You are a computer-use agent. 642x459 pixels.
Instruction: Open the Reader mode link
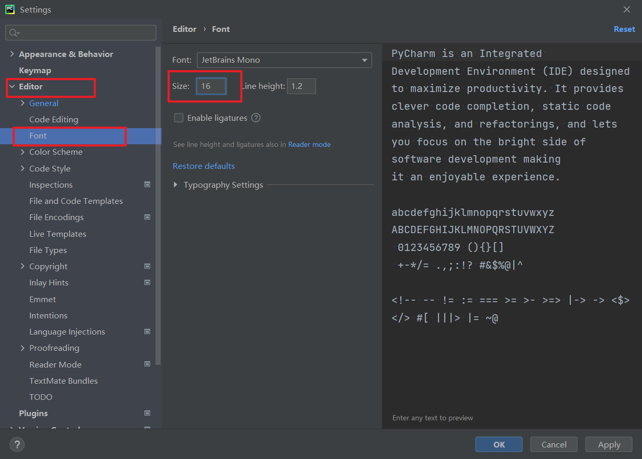[309, 144]
